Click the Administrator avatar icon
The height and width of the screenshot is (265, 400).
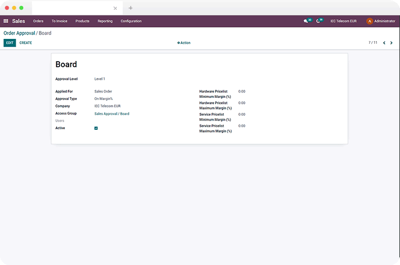click(x=369, y=21)
